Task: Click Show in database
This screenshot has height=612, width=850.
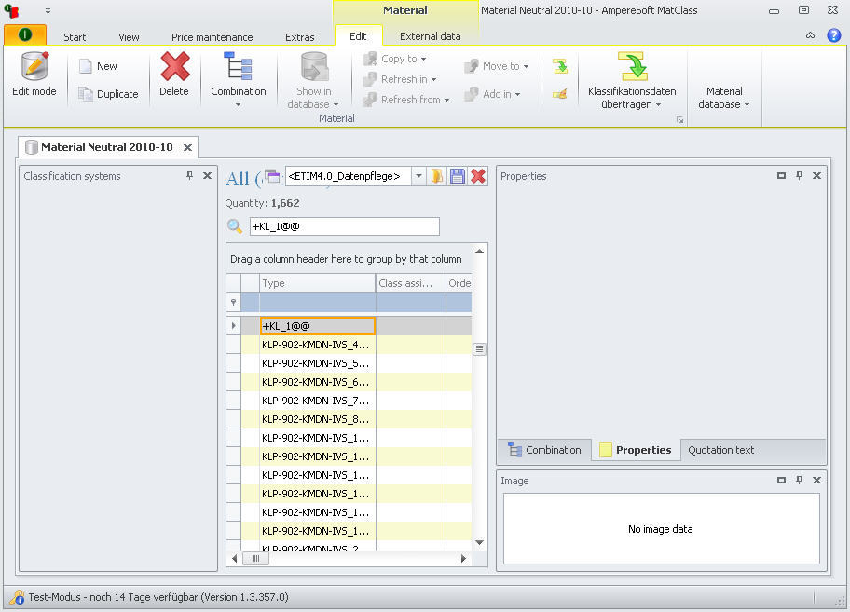Action: (x=313, y=80)
